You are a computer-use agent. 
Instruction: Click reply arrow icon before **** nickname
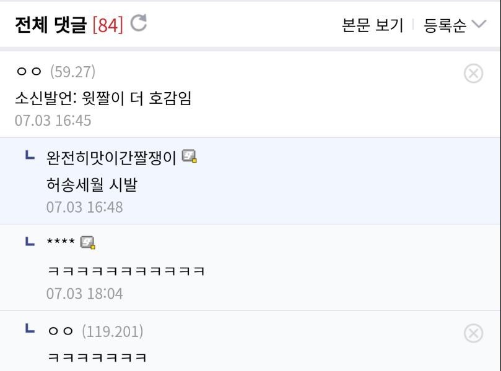tap(30, 242)
